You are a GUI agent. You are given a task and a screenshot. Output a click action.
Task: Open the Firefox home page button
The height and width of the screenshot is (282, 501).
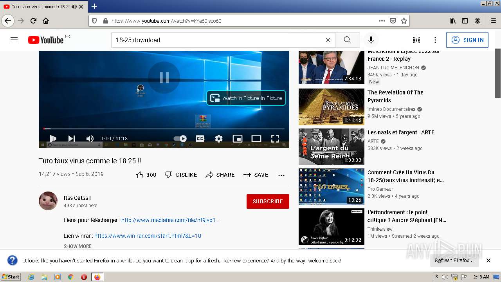pos(46,21)
